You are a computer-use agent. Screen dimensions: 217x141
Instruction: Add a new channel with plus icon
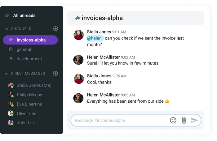(55, 28)
